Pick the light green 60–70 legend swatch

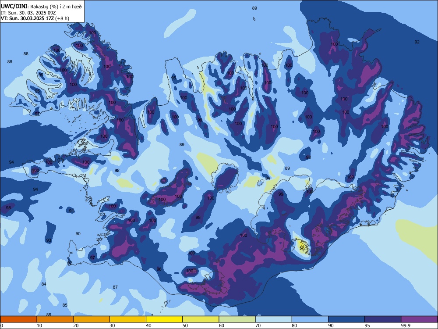[237, 319]
